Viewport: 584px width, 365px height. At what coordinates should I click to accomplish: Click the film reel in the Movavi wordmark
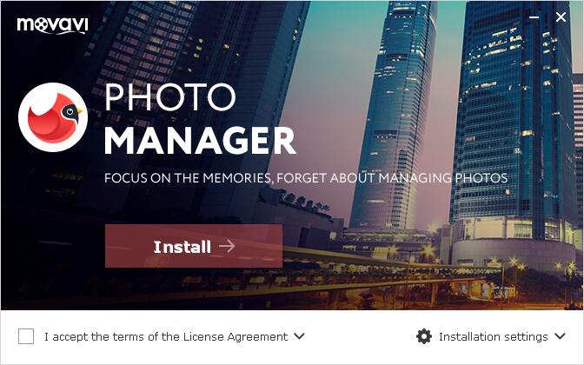[x=40, y=25]
